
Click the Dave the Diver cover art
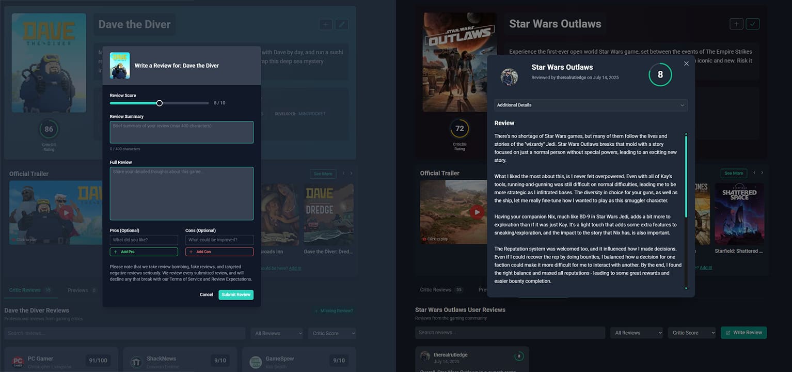coord(49,63)
